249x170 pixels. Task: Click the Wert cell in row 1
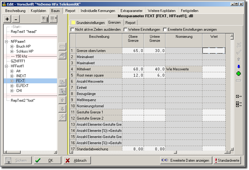pyautogui.click(x=214, y=51)
